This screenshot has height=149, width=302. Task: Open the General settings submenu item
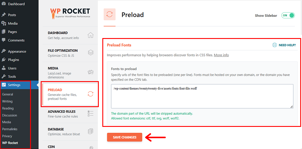pos(7,94)
